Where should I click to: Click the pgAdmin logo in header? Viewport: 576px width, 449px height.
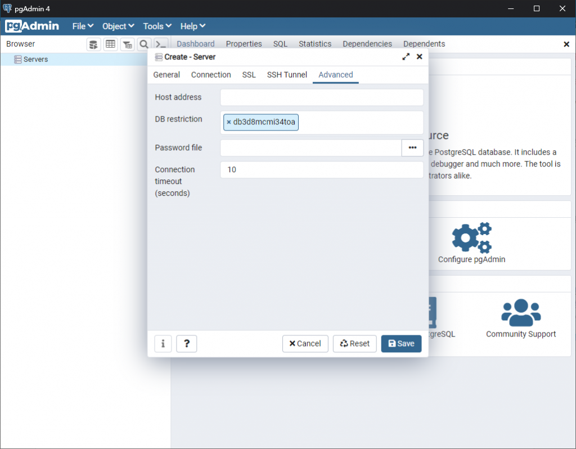(32, 26)
